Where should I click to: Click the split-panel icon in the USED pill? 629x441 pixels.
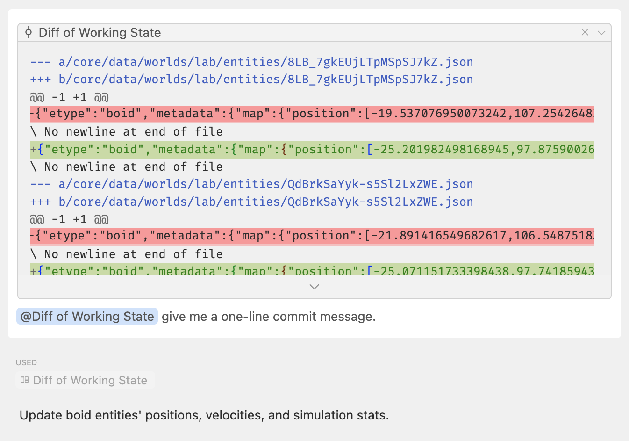[x=24, y=380]
